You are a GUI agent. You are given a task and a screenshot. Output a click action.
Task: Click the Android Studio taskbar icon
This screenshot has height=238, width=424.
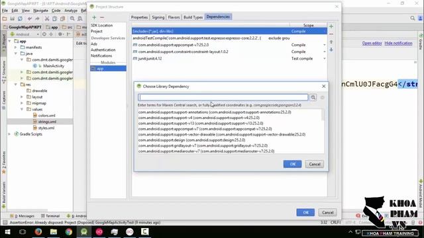coord(84,232)
